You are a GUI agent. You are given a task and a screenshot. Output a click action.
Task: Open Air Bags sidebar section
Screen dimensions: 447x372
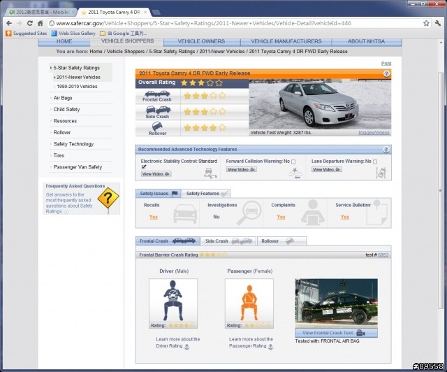pos(63,98)
